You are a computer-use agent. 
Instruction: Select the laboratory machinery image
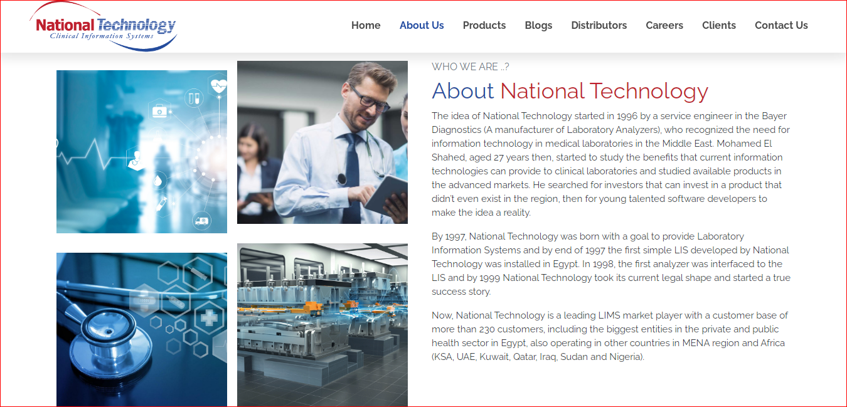(x=322, y=325)
